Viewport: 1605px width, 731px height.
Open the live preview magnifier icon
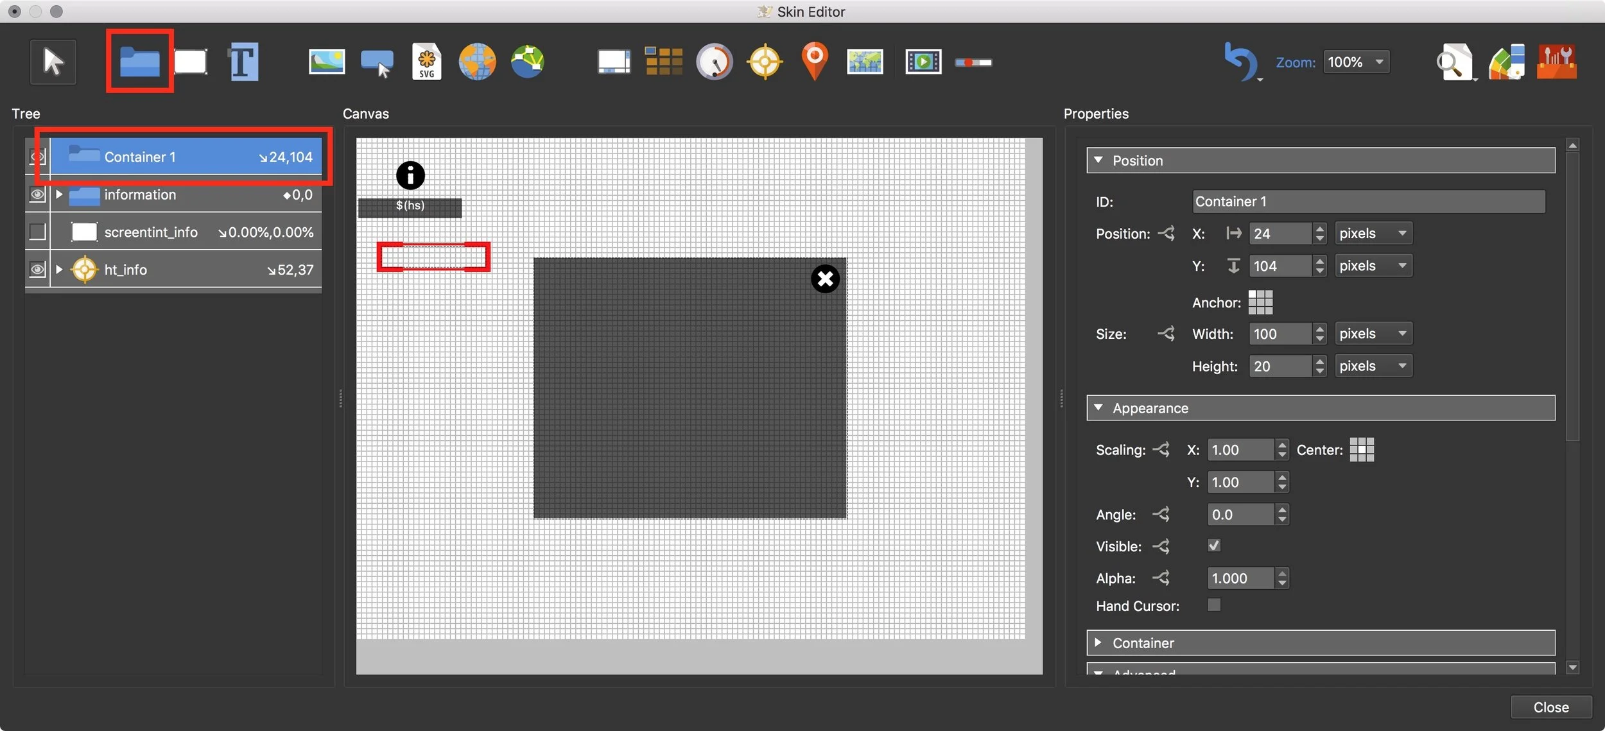pos(1454,62)
